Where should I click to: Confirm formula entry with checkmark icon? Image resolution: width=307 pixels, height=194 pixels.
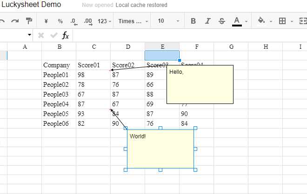(53, 35)
